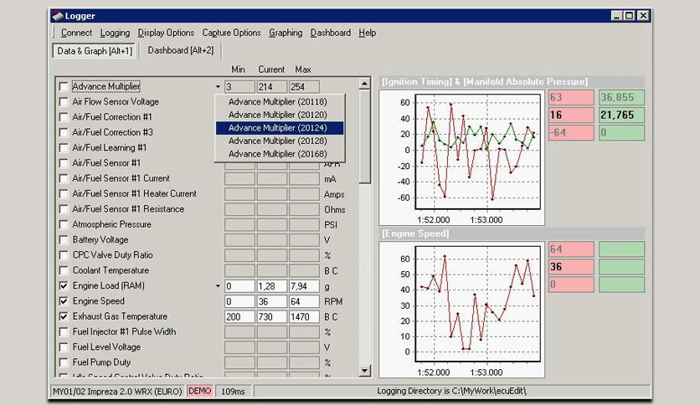Tick the Coolant Temperature checkbox
This screenshot has height=405, width=700.
pos(64,270)
